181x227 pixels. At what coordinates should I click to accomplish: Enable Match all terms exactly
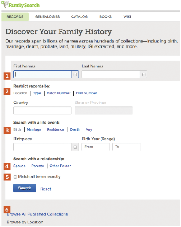pyautogui.click(x=15, y=177)
